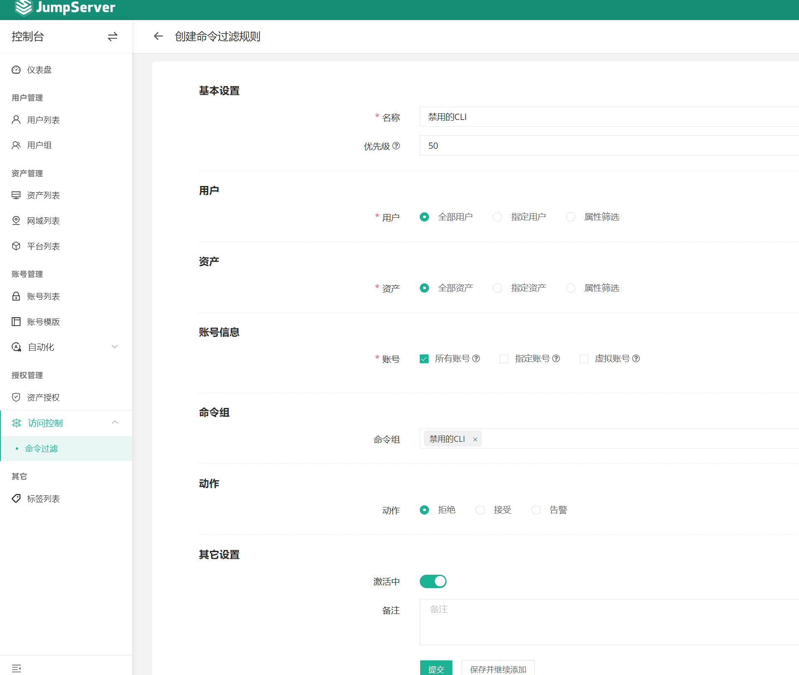Go to 用户列表 in the sidebar
799x675 pixels.
pyautogui.click(x=43, y=120)
